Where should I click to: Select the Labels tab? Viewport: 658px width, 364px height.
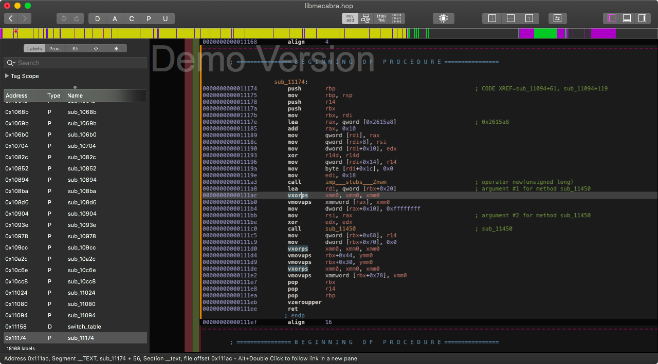tap(34, 49)
